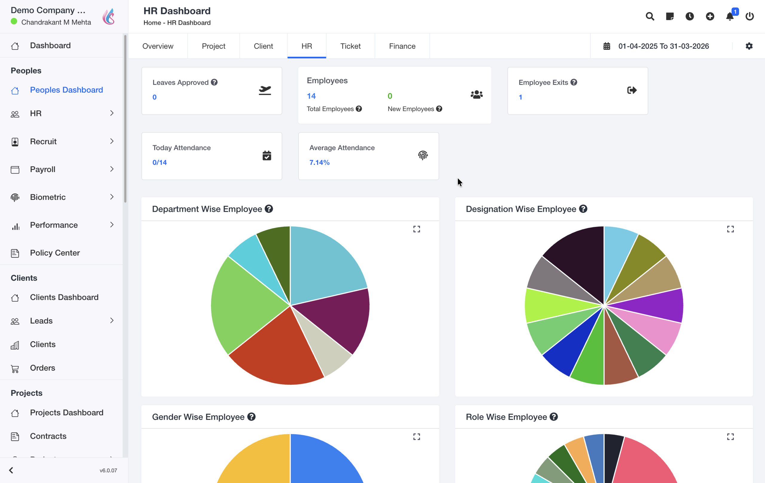Collapse sidebar with back arrow
Screen dimensions: 765x483
click(x=11, y=470)
